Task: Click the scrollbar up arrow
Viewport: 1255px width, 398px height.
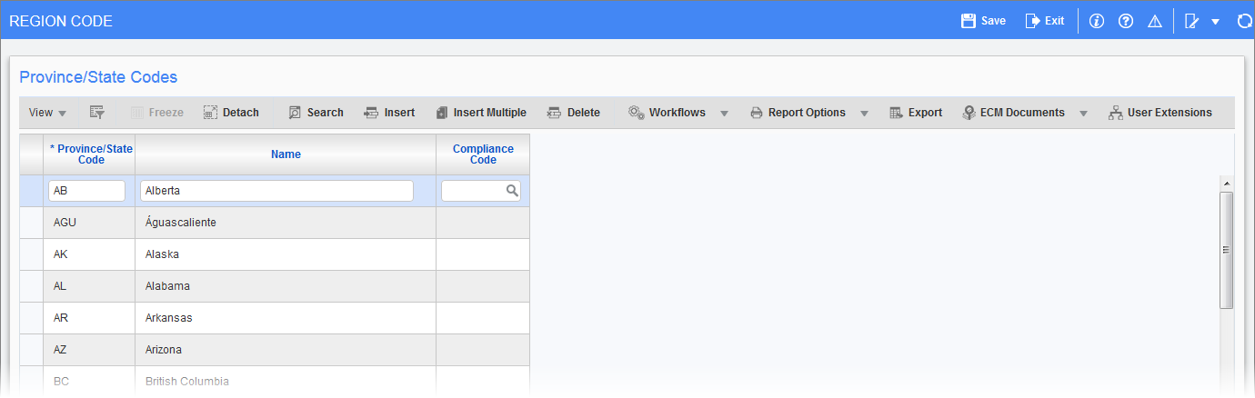Action: click(1226, 184)
